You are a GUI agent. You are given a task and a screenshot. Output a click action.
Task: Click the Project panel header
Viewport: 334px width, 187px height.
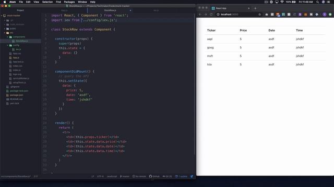(x=20, y=10)
